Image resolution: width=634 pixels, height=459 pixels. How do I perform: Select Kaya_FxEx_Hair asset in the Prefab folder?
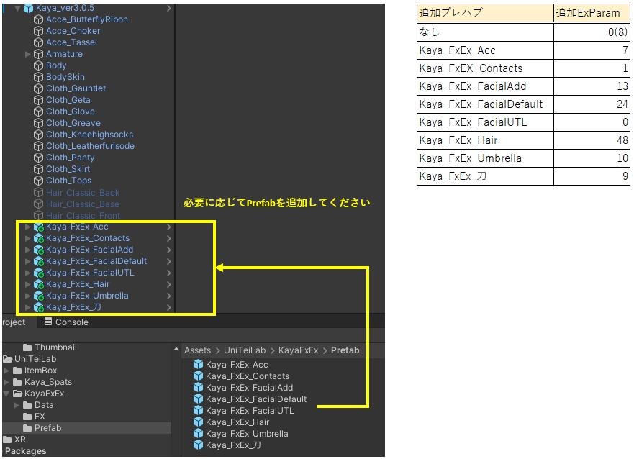pos(237,422)
